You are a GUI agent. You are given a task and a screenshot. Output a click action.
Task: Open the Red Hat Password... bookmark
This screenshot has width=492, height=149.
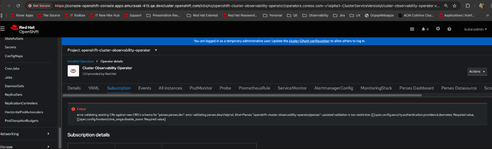click(240, 15)
